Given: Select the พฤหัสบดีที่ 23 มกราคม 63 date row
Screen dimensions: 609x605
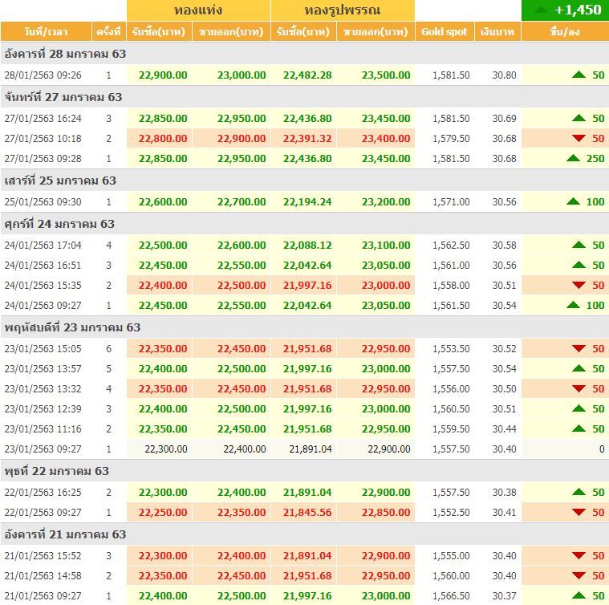Looking at the screenshot, I should click(72, 327).
